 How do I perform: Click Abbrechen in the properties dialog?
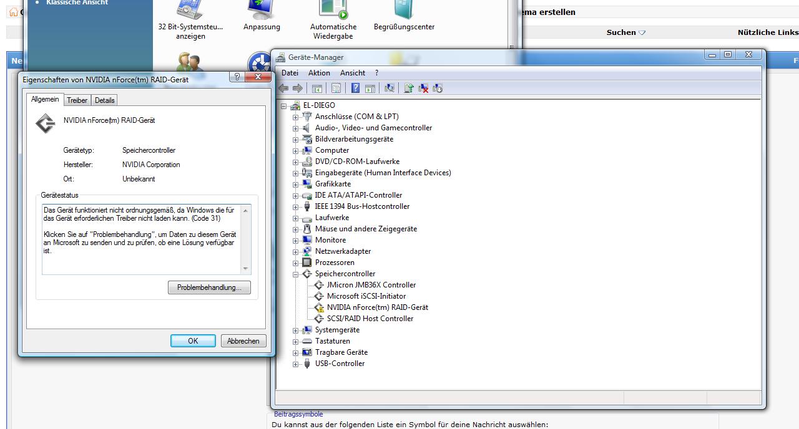pos(243,341)
